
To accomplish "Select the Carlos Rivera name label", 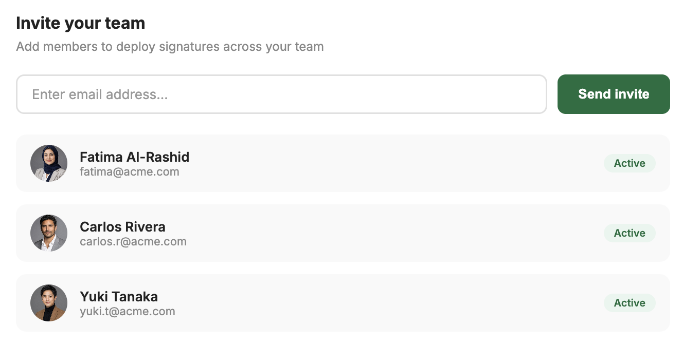I will [122, 226].
